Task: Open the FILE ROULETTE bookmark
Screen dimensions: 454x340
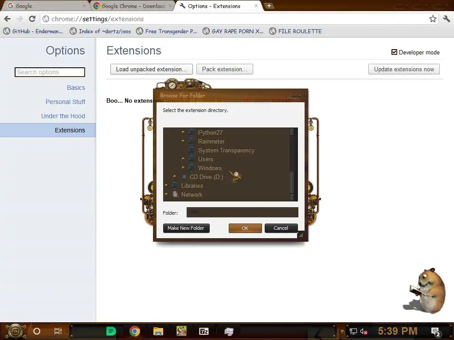Action: point(296,31)
